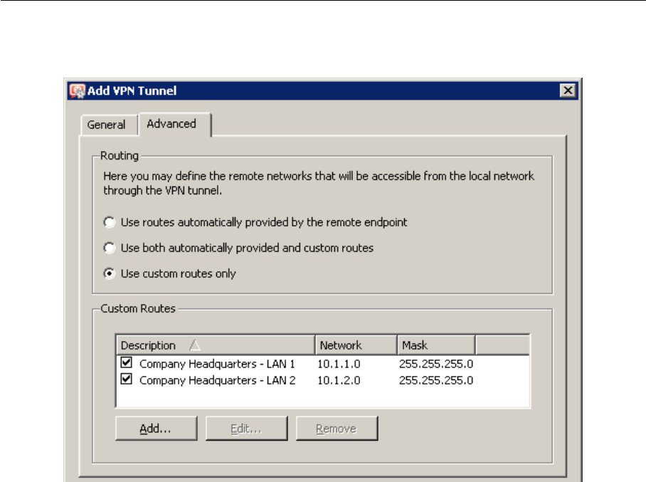Choose both automatic and custom routes option
Viewport: 646px width, 482px height.
(109, 248)
